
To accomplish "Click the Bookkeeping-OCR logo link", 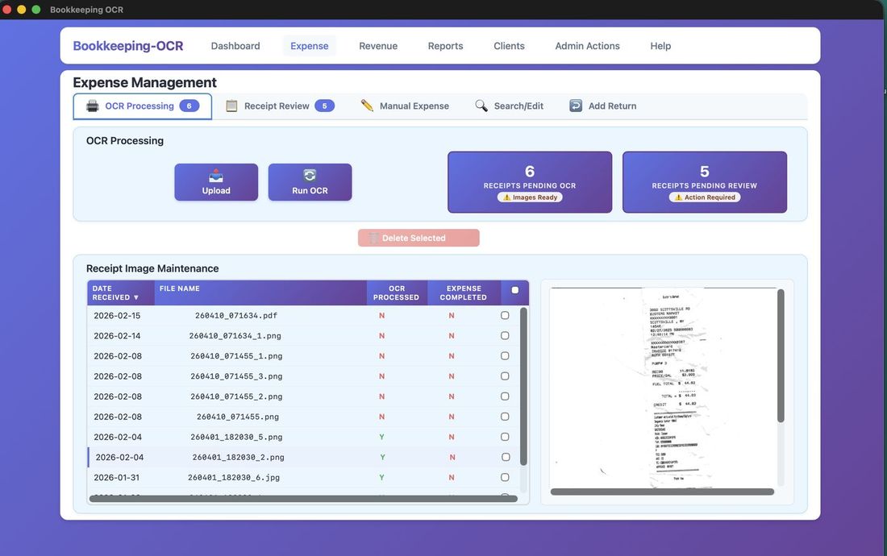I will tap(128, 46).
